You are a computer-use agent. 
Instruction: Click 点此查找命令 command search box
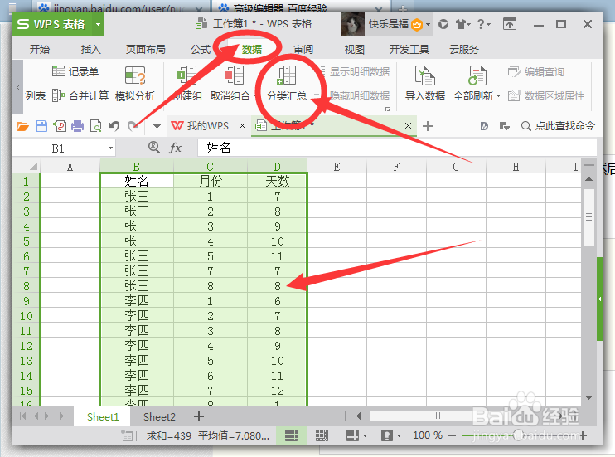coord(558,125)
